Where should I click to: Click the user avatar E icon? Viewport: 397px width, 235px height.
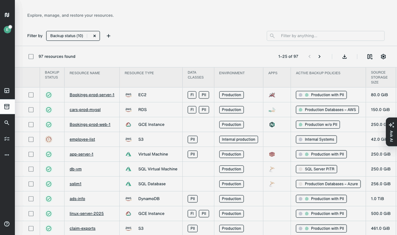click(x=7, y=30)
